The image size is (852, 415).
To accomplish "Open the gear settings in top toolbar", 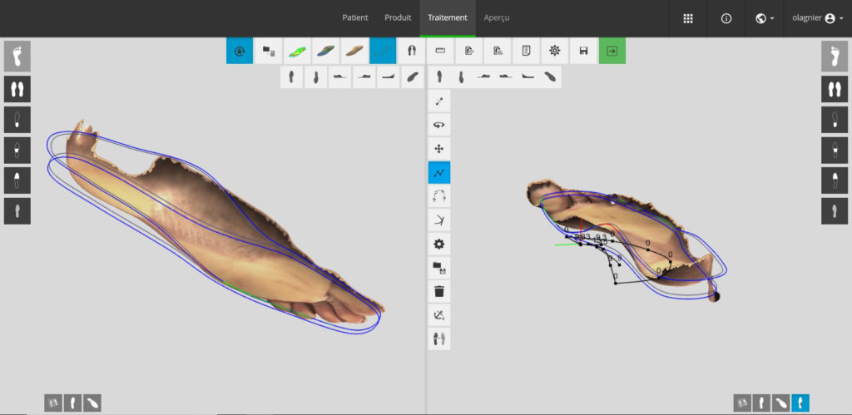I will pyautogui.click(x=555, y=51).
